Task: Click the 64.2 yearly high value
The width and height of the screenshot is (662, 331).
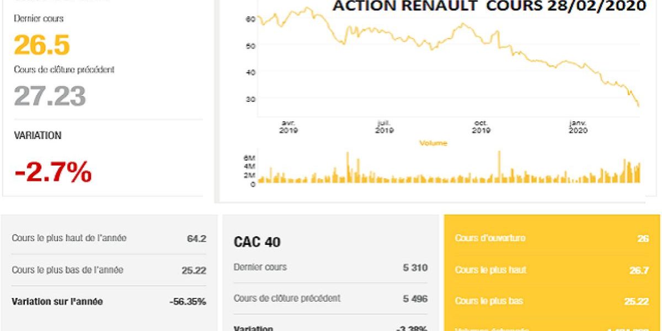Action: (196, 239)
